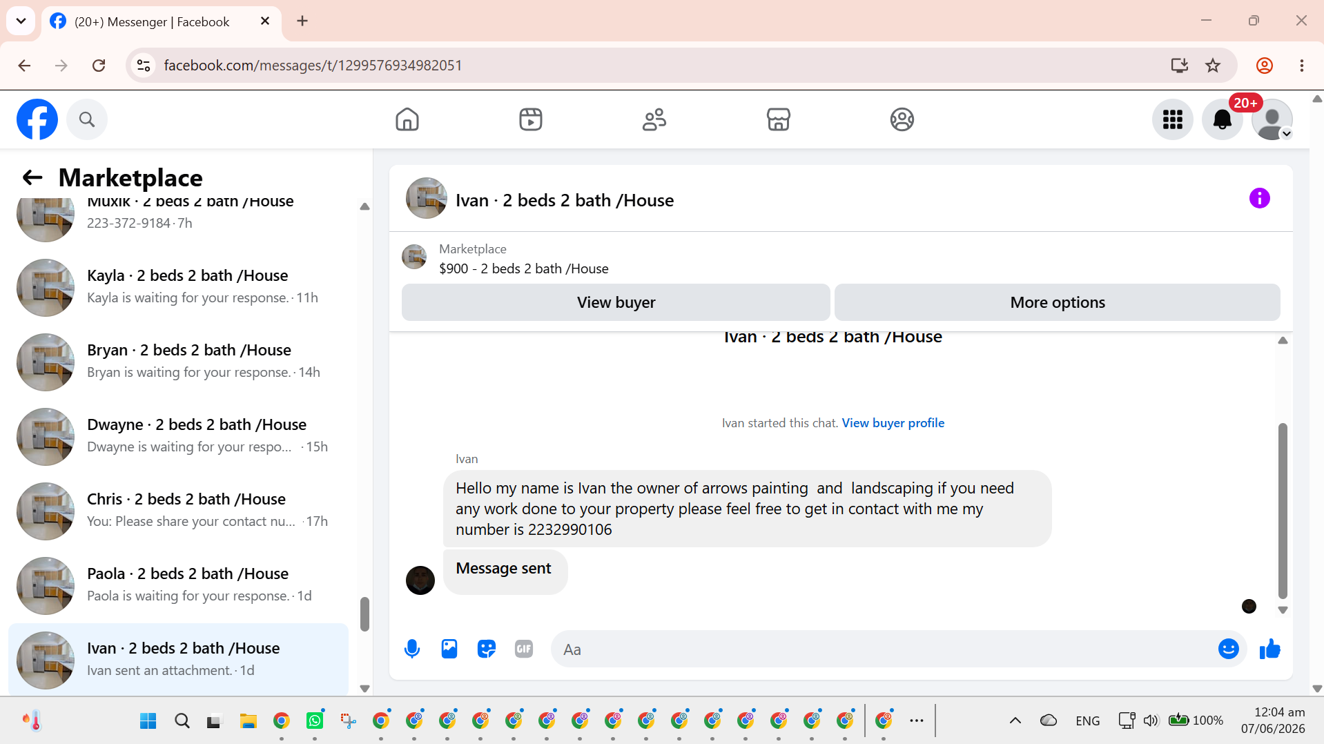Select Ivan's chat in the conversation list
Screen dimensions: 1324x744
click(179, 660)
